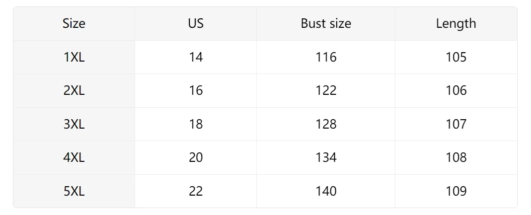This screenshot has height=215, width=531.
Task: Click US size 14 cell
Action: [x=196, y=57]
